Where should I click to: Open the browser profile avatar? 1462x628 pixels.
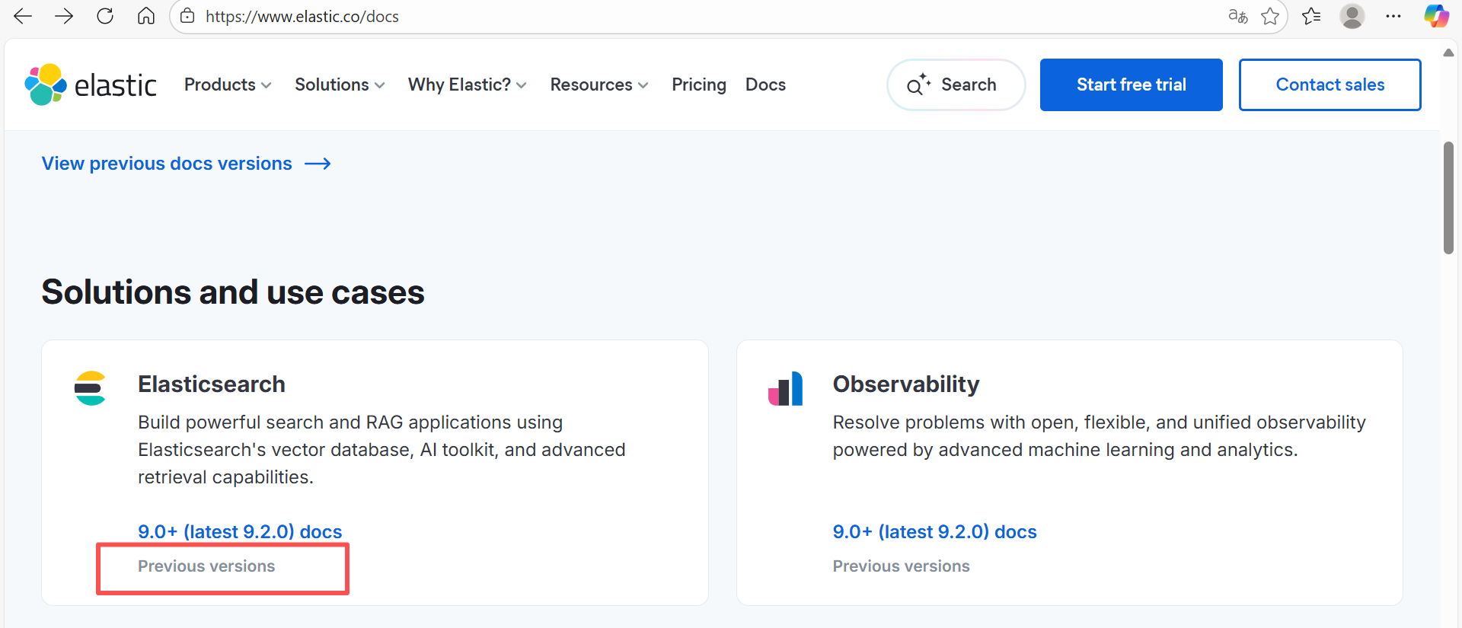[x=1352, y=16]
